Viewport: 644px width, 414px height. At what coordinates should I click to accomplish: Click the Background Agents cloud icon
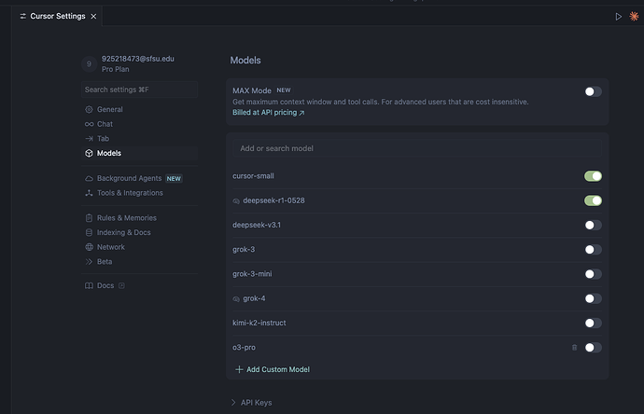tap(89, 178)
